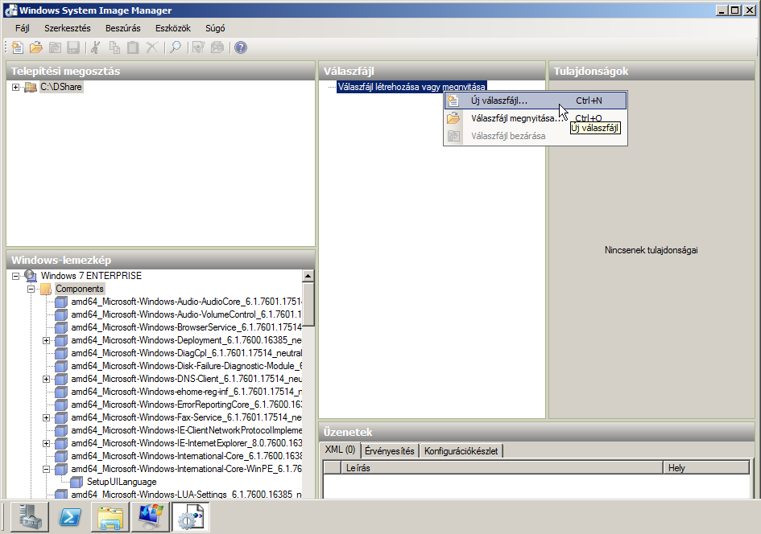Image resolution: width=761 pixels, height=534 pixels.
Task: Select "Válaszfájl létrehozása vagy megnyitása" node
Action: point(412,87)
